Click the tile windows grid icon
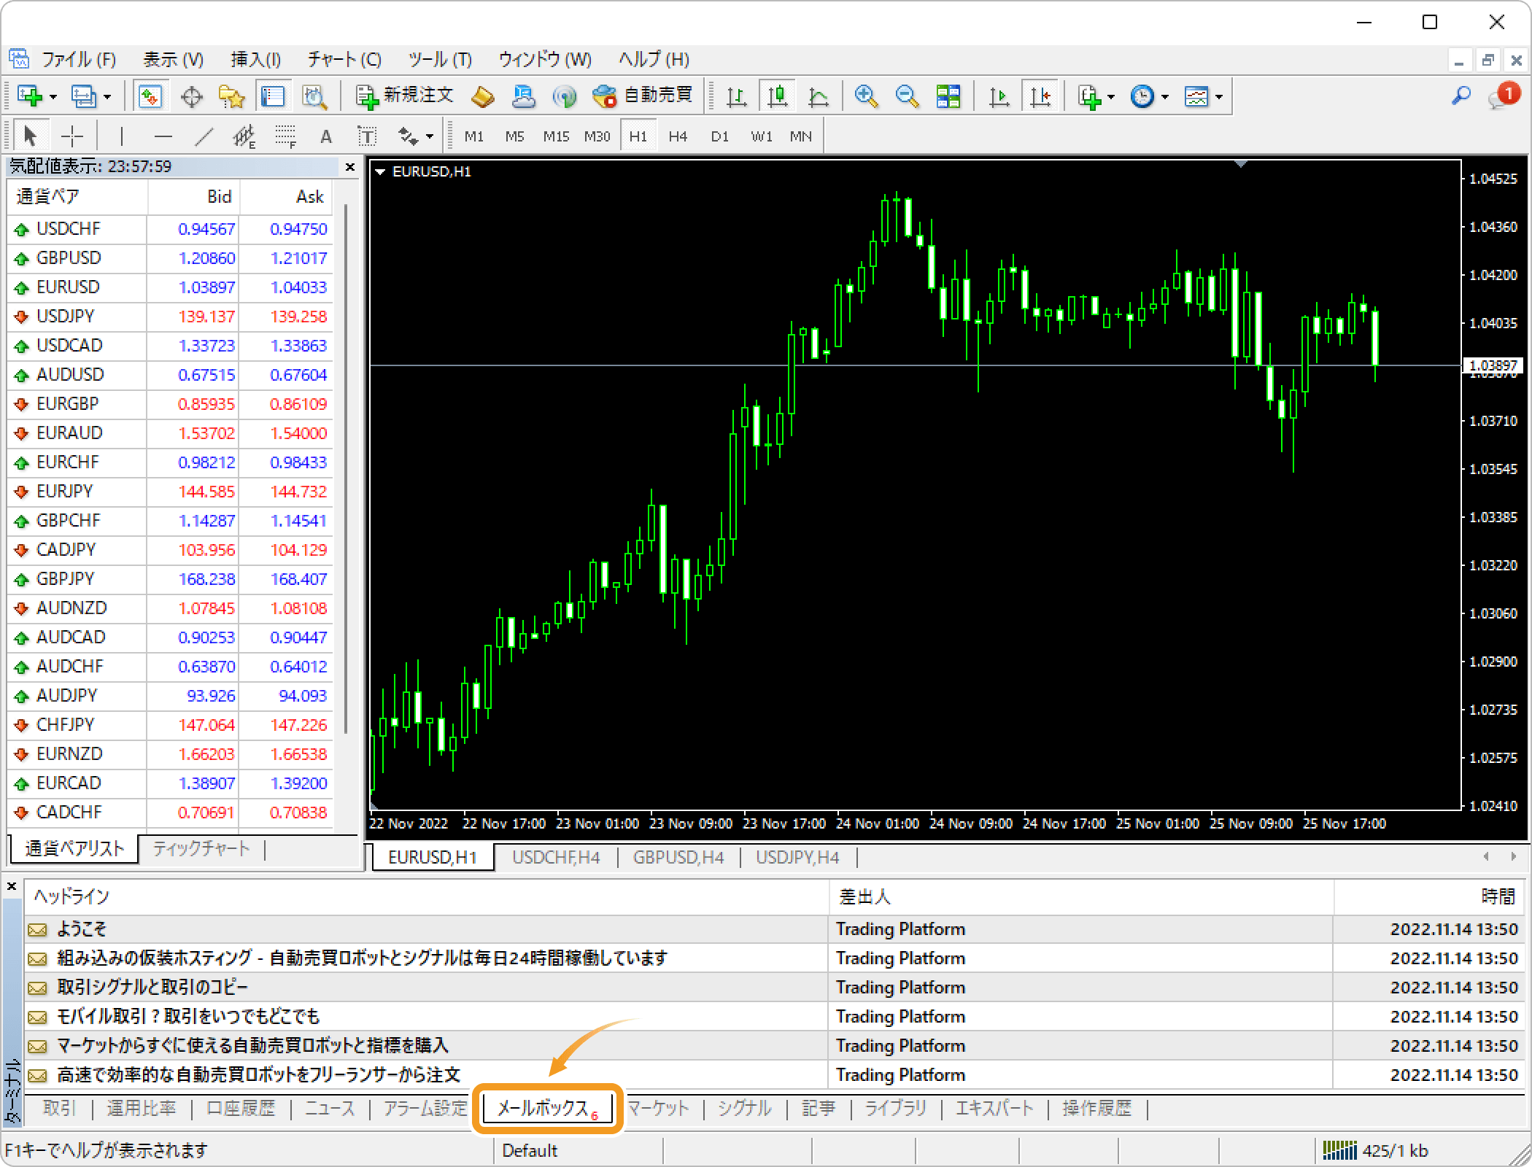1532x1167 pixels. click(948, 96)
